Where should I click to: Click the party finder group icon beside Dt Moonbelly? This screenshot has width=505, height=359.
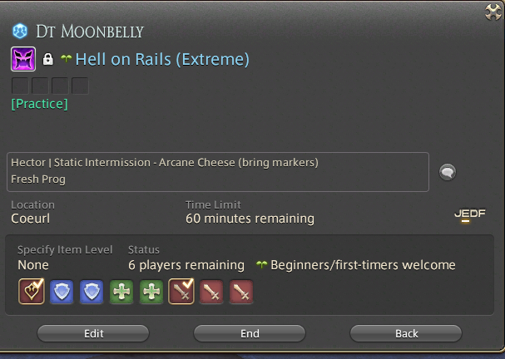[20, 32]
